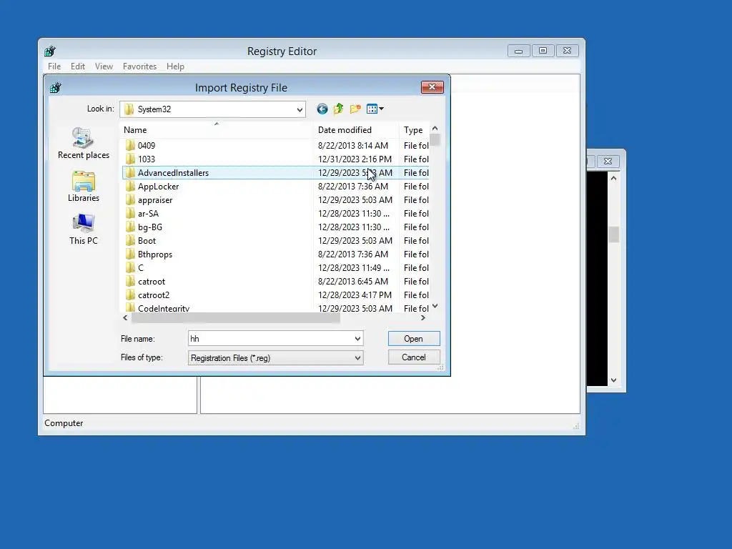The width and height of the screenshot is (732, 549).
Task: Click in the File name input field
Action: pos(271,339)
